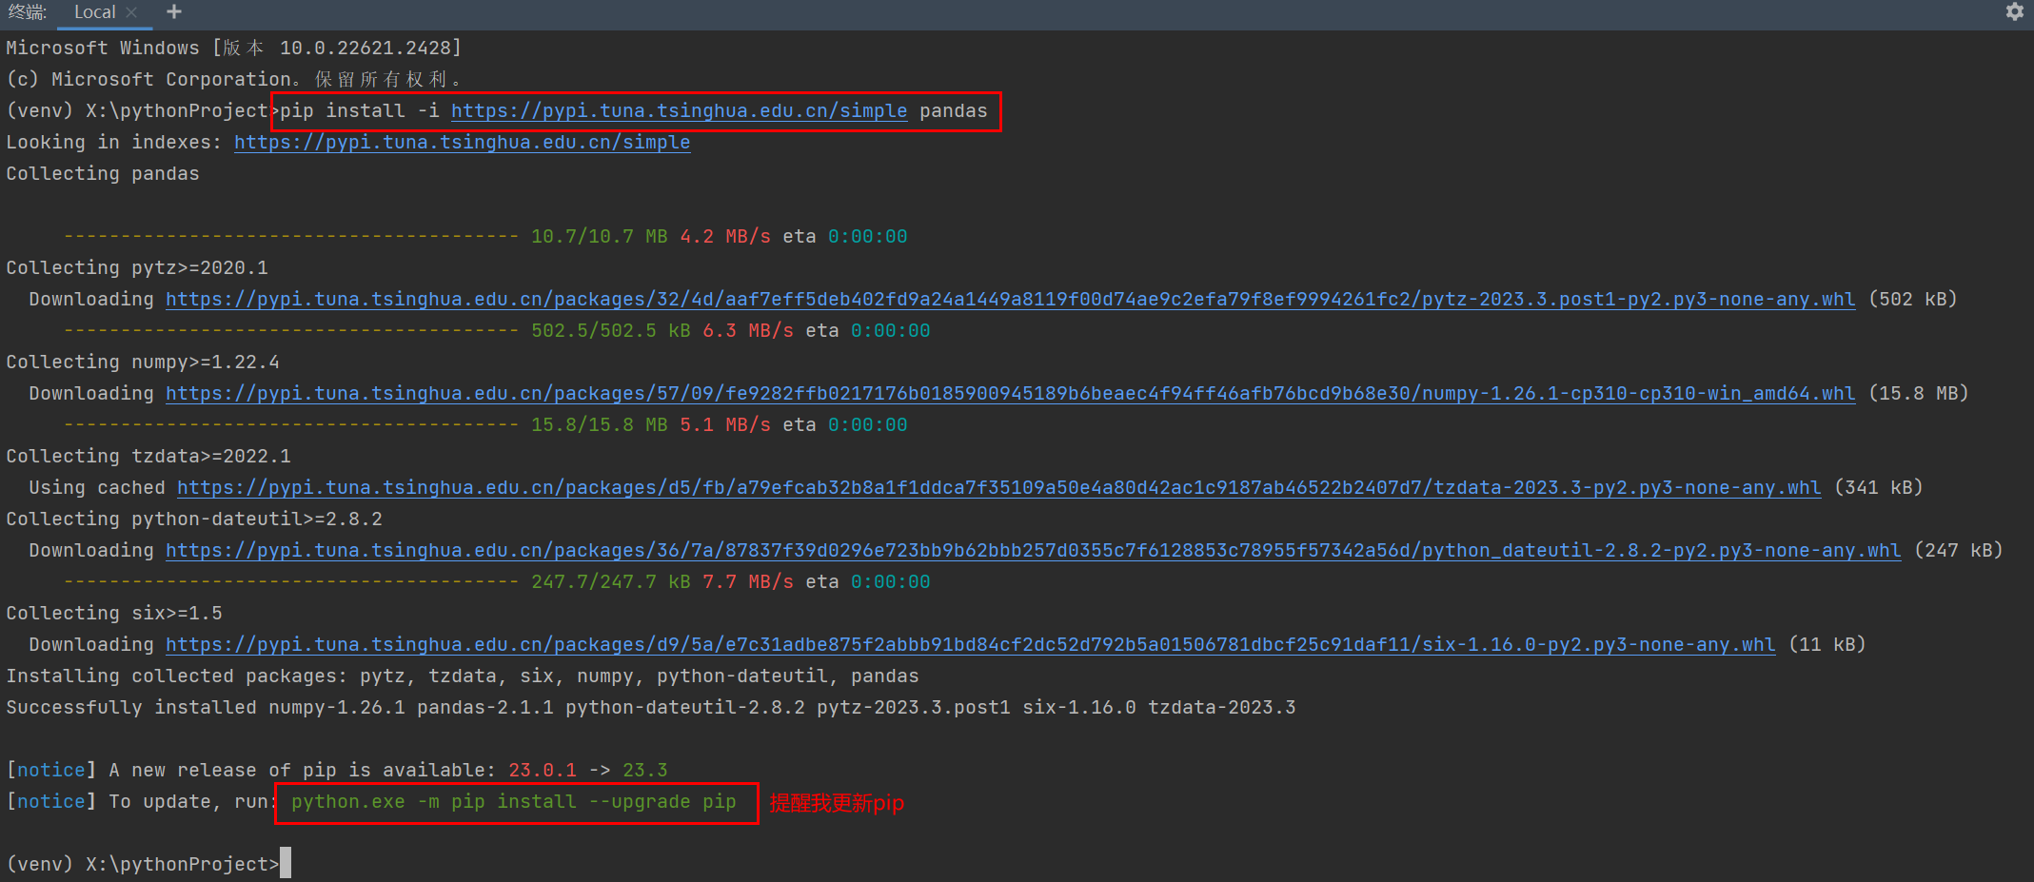Open the 'Looking in indexes' mirror URL
The height and width of the screenshot is (882, 2034).
462,143
